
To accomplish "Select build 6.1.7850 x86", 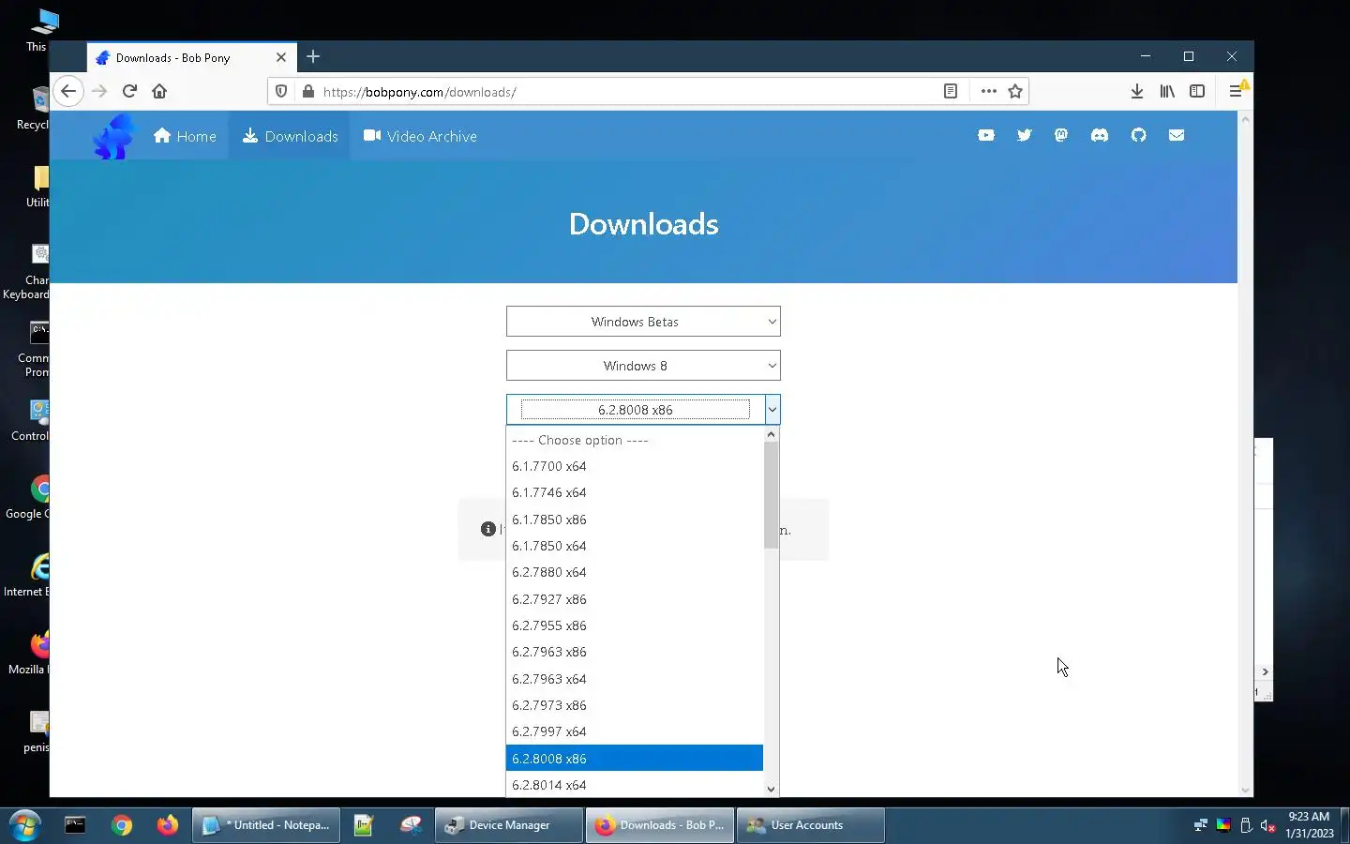I will [635, 520].
